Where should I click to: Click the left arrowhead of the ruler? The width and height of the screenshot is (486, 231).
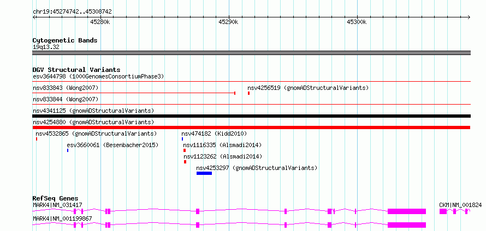coord(34,17)
